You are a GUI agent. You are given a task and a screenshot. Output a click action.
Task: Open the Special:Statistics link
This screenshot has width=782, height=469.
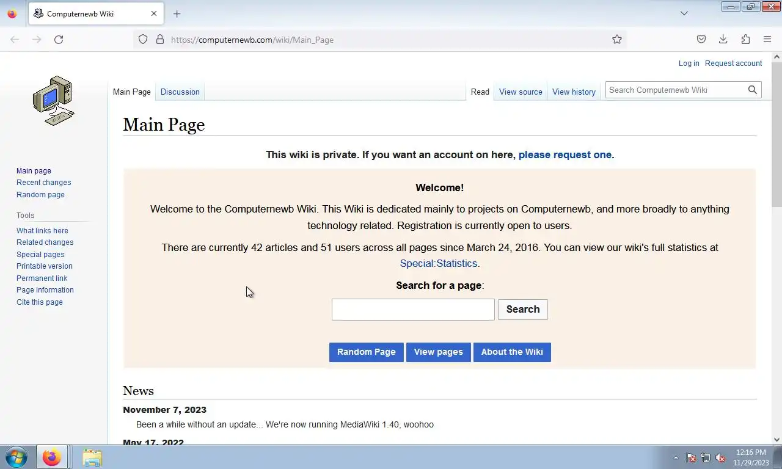point(439,263)
